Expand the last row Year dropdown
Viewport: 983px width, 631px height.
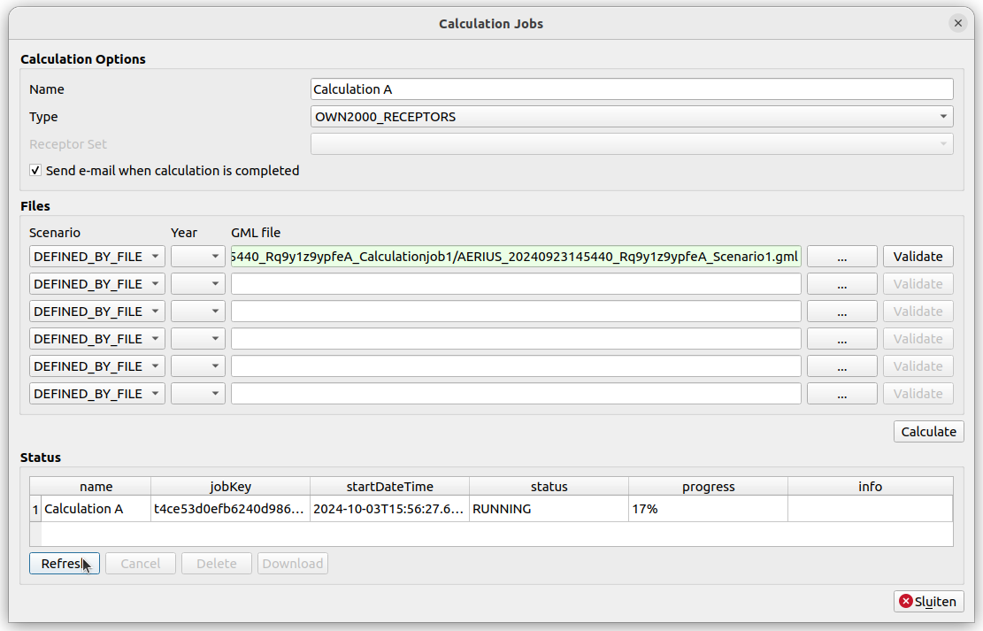coord(198,394)
